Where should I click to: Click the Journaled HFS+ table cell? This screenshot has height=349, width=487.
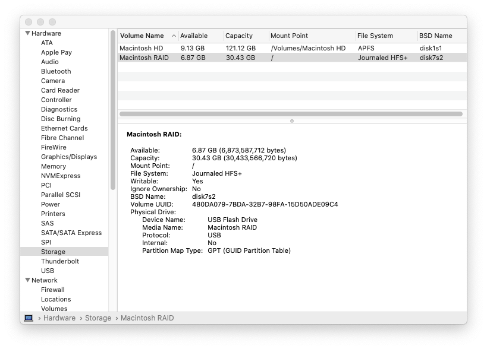pyautogui.click(x=382, y=58)
